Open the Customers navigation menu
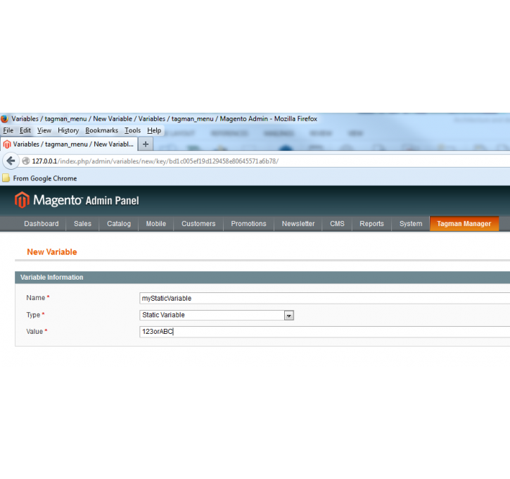Image resolution: width=510 pixels, height=479 pixels. point(198,224)
